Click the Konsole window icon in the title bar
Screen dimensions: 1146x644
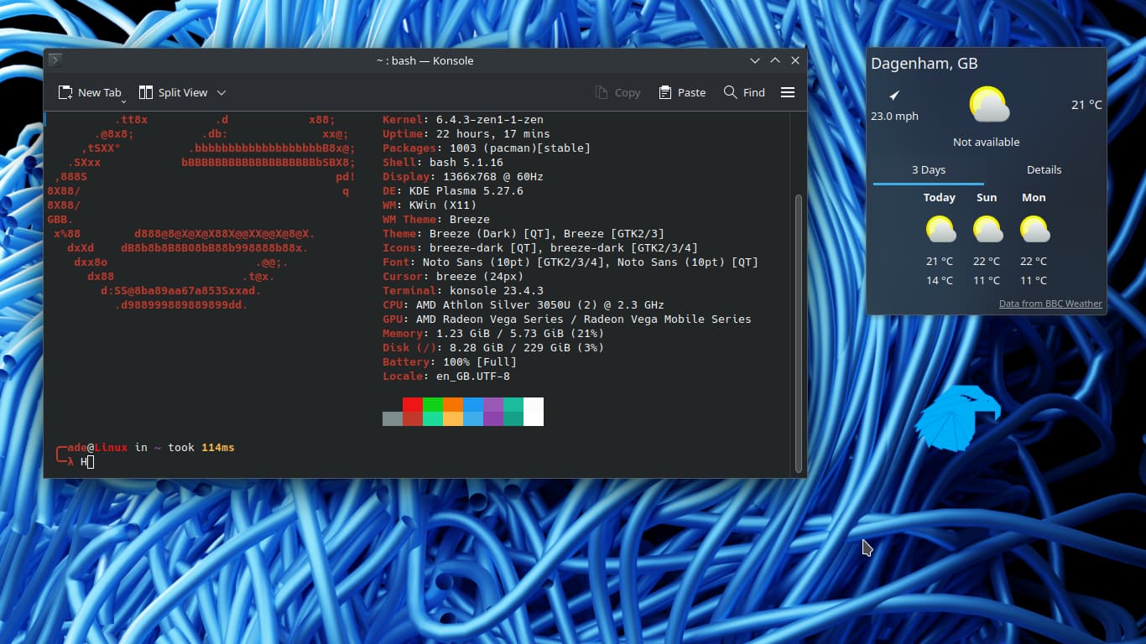coord(55,60)
